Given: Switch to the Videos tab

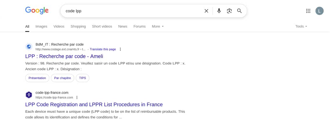Looking at the screenshot, I should click(59, 26).
